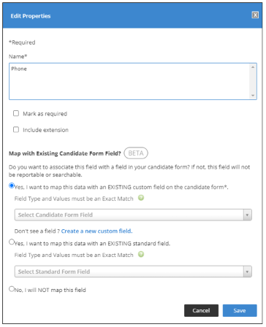This screenshot has width=266, height=327.
Task: Click the Name textarea scroll down arrow
Action: coord(253,96)
